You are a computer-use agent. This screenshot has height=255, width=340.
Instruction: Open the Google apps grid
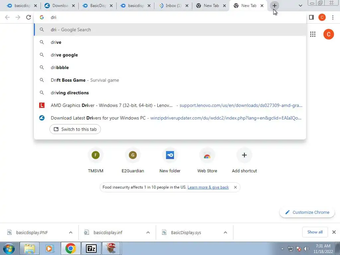click(313, 34)
